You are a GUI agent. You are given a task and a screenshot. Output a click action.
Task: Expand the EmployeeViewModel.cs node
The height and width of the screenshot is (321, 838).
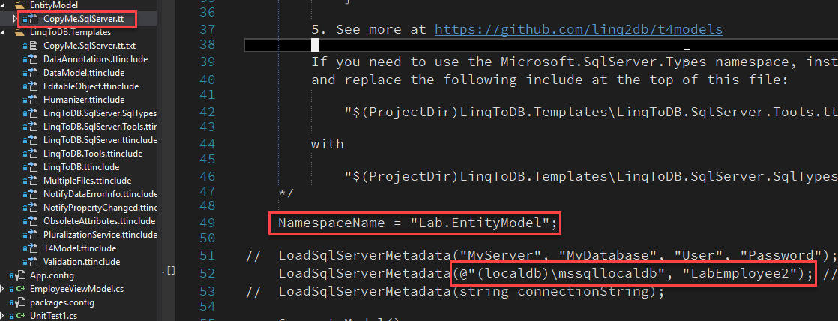[3, 289]
